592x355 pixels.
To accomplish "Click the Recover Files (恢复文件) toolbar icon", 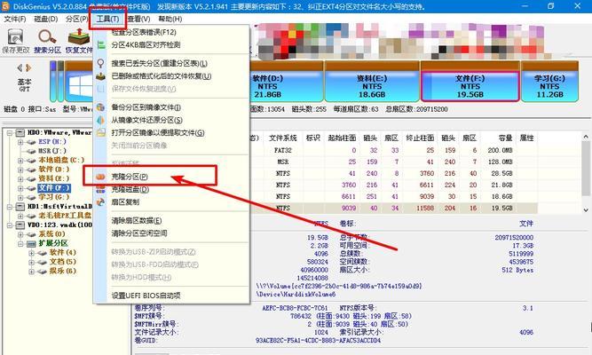I will pyautogui.click(x=78, y=37).
